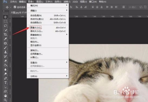
Task: Choose 图像大小(I) menu item
Action: pyautogui.click(x=48, y=28)
